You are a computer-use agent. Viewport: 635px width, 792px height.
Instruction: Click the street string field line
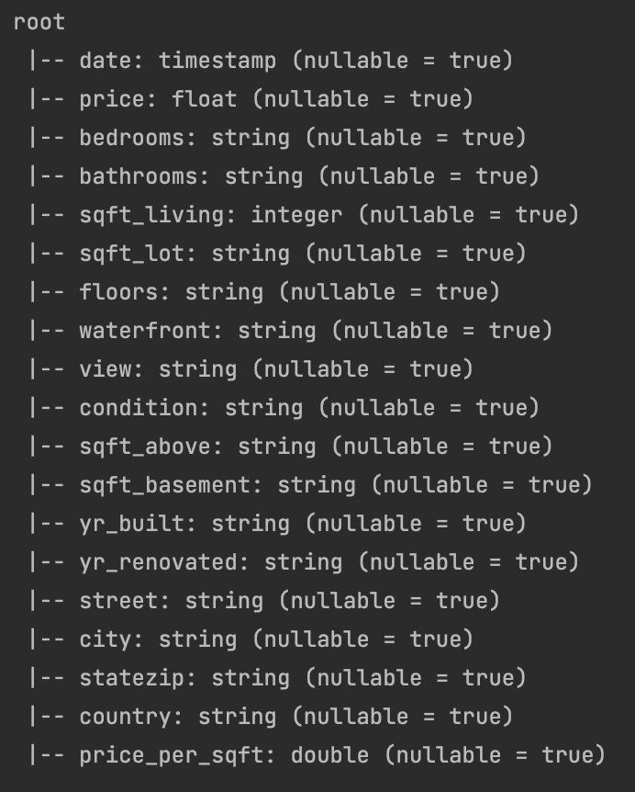(x=265, y=601)
